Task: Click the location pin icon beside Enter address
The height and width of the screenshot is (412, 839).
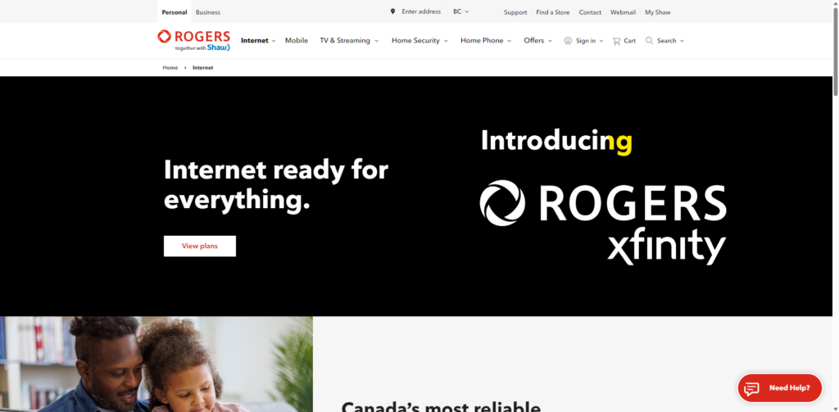Action: click(x=392, y=11)
